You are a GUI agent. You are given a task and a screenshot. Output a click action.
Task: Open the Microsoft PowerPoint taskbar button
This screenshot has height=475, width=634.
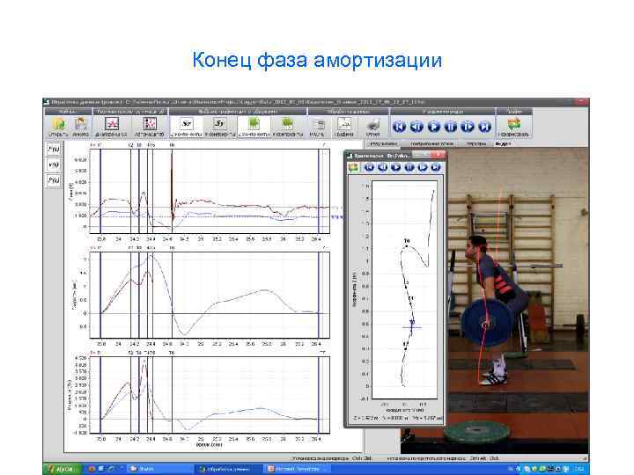click(x=298, y=469)
